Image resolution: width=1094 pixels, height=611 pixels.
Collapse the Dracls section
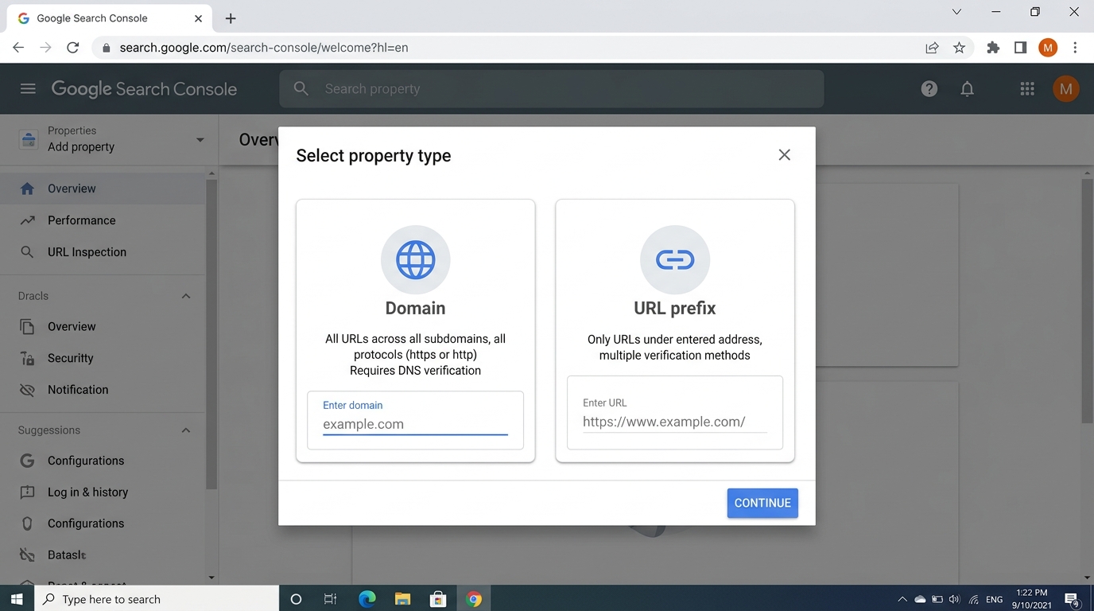(186, 296)
